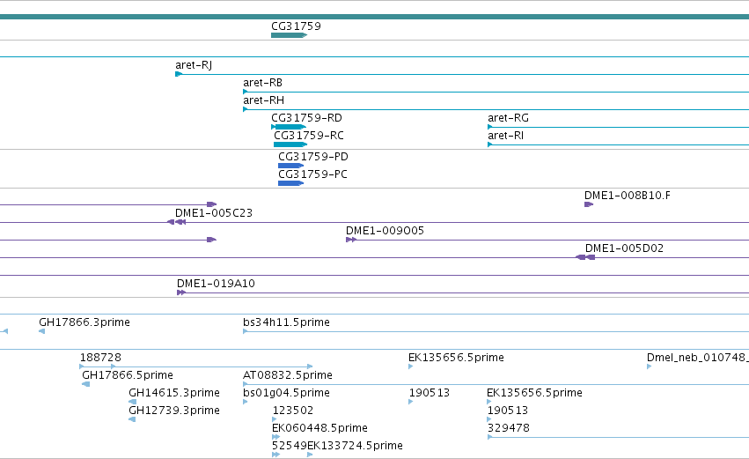Click the start arrow of aret-RB
Image resolution: width=749 pixels, height=459 pixels.
point(245,92)
